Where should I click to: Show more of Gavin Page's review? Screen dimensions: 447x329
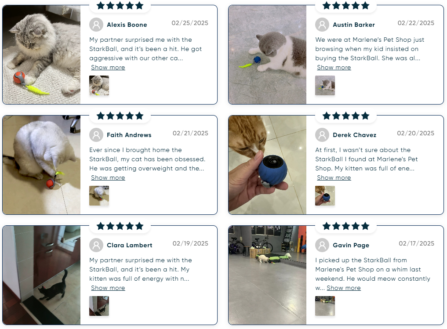coord(344,288)
